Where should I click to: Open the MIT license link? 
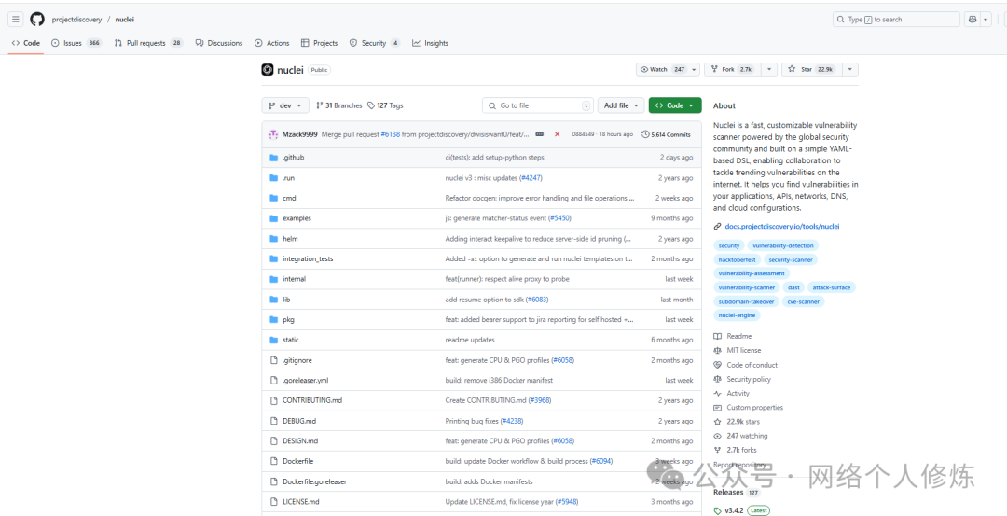click(x=738, y=350)
